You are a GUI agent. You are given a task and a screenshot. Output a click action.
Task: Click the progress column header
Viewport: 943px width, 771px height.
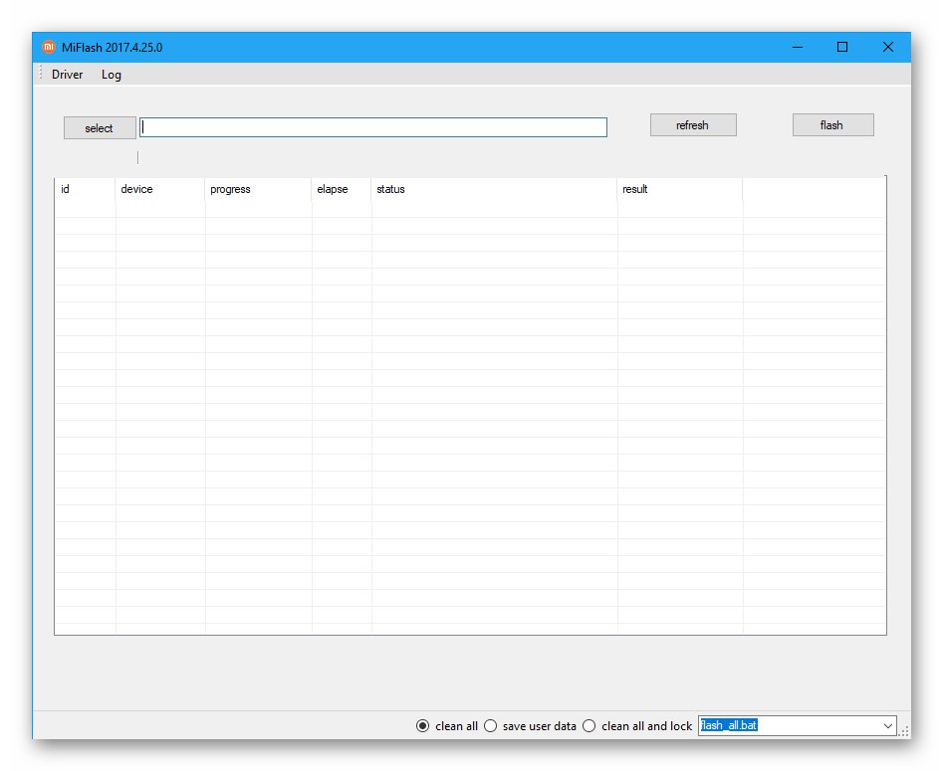point(258,189)
